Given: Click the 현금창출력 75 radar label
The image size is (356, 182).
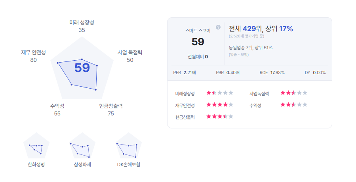Looking at the screenshot, I should [x=111, y=110].
